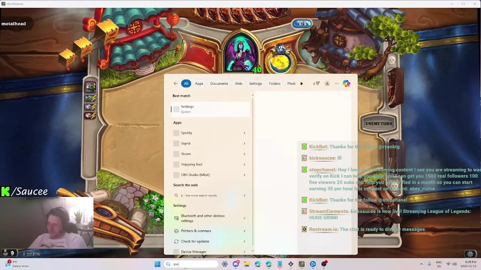Open Hearthstone settings gear bottom right

(470, 254)
